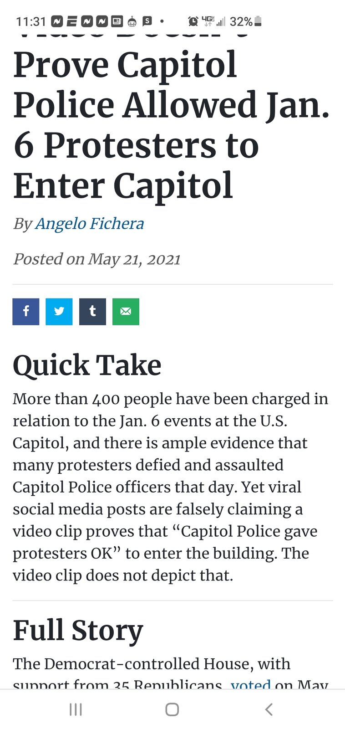Tap the Android back navigation button
Viewport: 345px width, 729px height.
pyautogui.click(x=269, y=709)
